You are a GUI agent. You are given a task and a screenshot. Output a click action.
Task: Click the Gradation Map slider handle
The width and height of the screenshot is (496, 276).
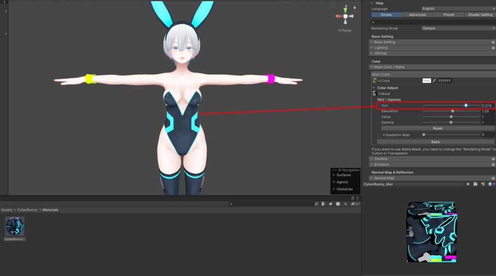(x=423, y=135)
